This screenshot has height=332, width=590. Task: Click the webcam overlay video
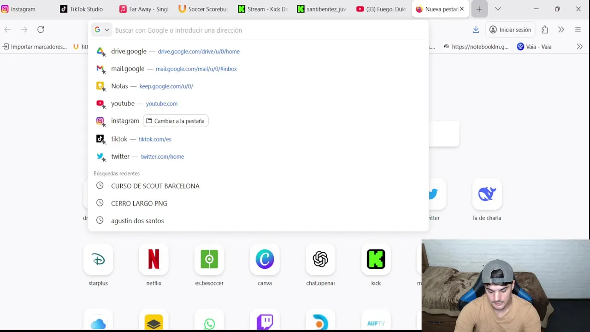point(506,285)
